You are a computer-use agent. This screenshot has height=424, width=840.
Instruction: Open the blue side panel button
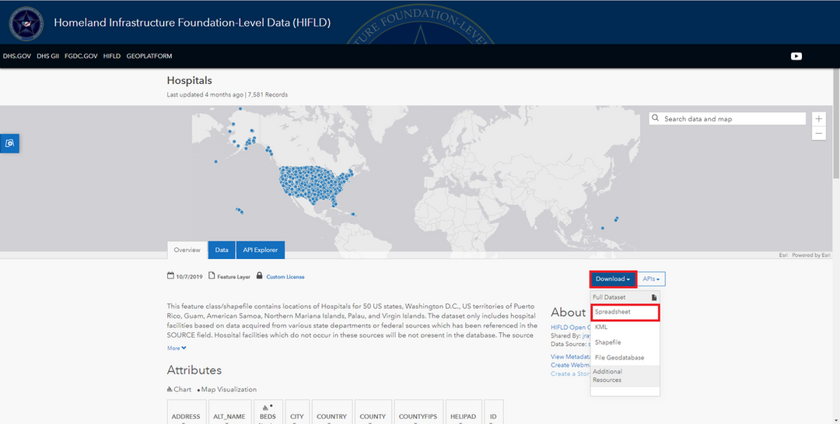coord(10,143)
